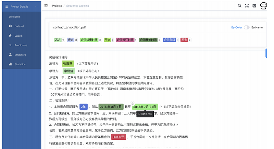Select the 合同签订时间 pink label
Image resolution: width=274 pixels, height=149 pixels.
tap(125, 40)
